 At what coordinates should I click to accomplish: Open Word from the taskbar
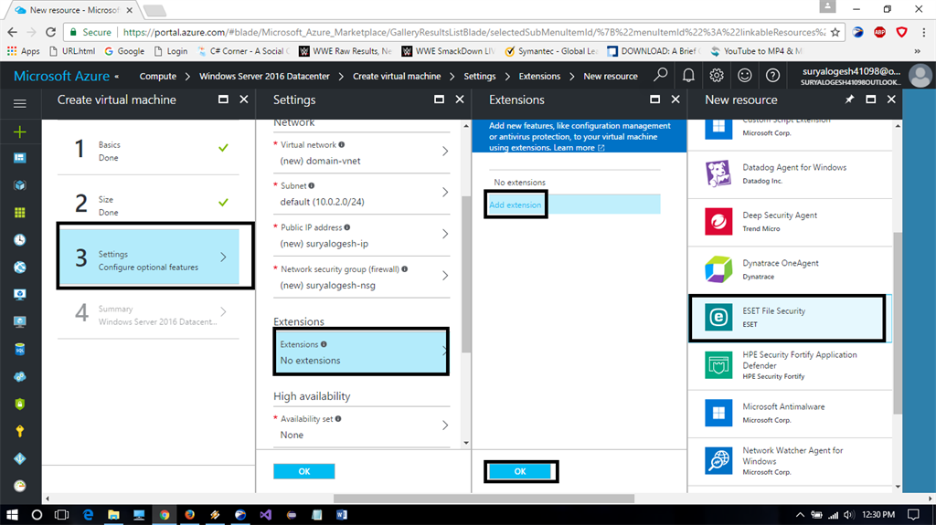coord(342,515)
